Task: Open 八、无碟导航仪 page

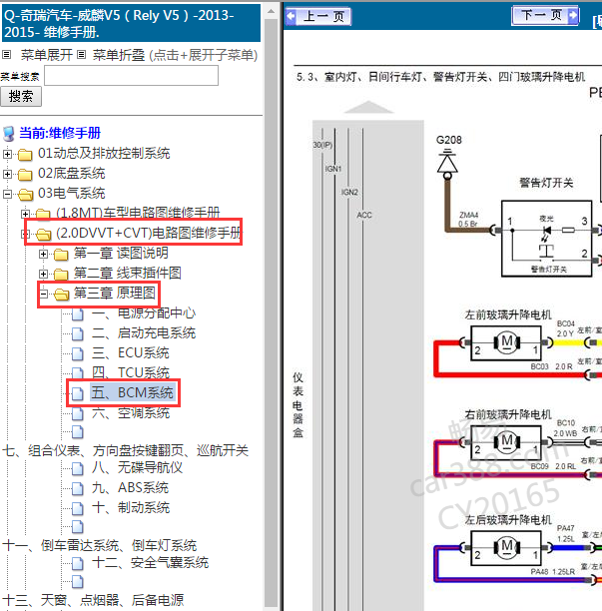Action: 137,467
